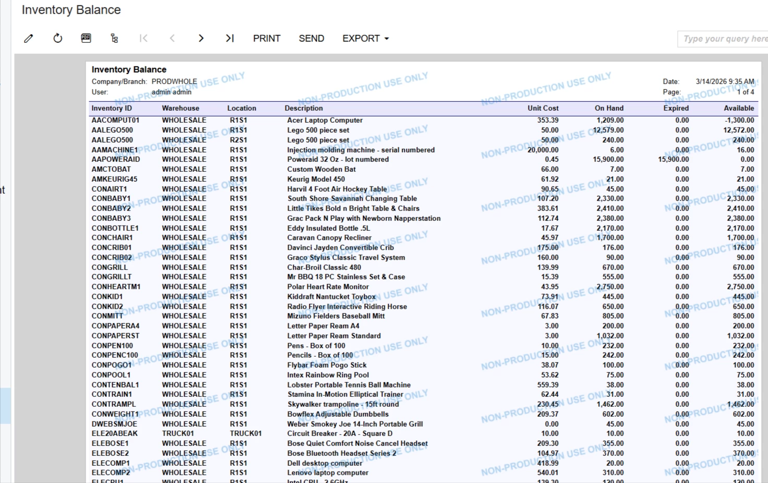
Task: Click the -1,300.00 available value
Action: pyautogui.click(x=739, y=120)
